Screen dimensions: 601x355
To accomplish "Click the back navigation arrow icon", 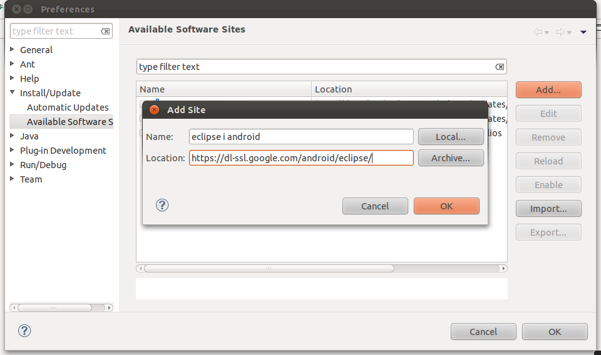I will [537, 32].
